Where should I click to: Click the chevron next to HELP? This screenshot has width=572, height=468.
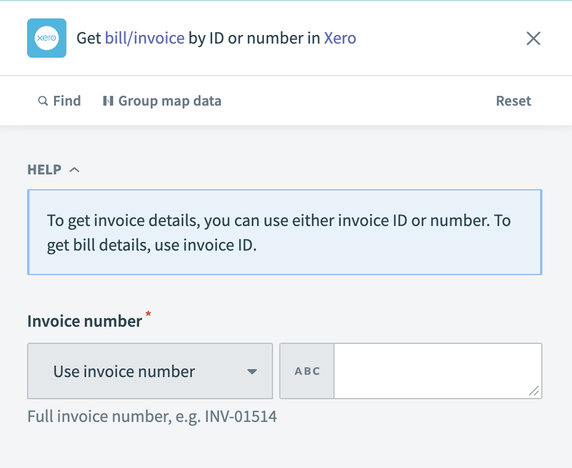74,170
